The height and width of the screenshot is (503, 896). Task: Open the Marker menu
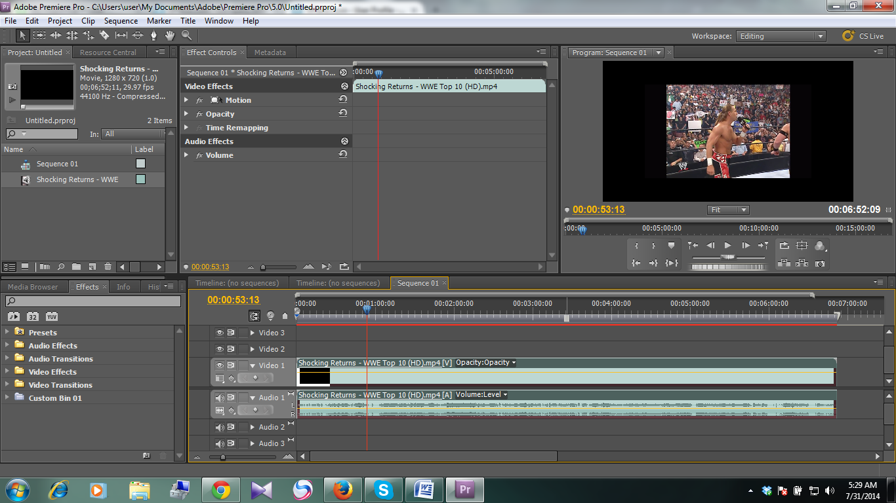coord(159,21)
